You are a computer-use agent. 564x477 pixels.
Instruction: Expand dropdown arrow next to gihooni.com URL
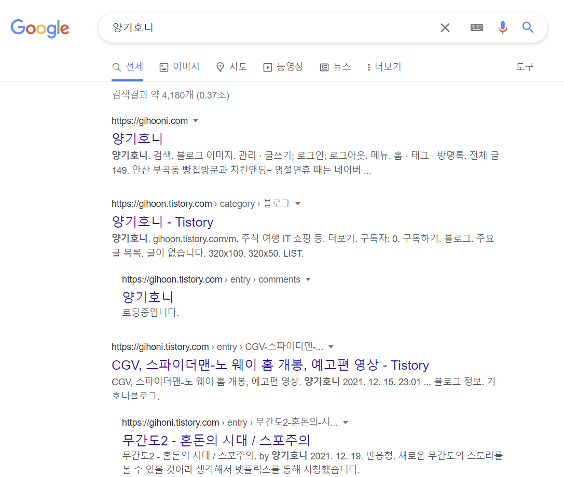pos(196,121)
